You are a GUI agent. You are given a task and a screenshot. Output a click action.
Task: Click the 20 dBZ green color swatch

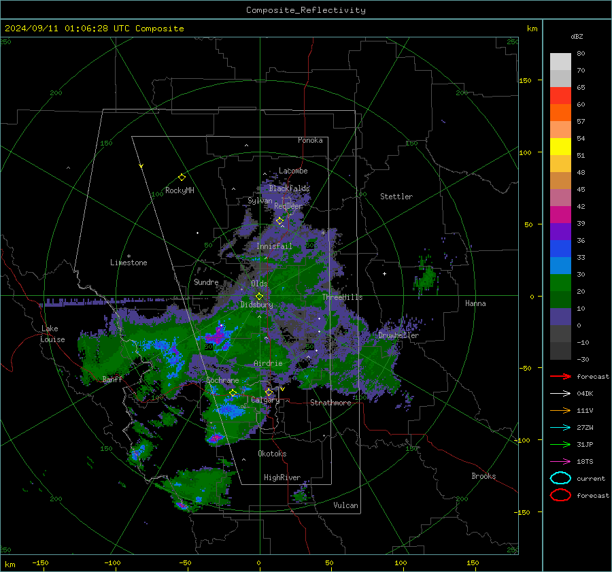(x=560, y=300)
